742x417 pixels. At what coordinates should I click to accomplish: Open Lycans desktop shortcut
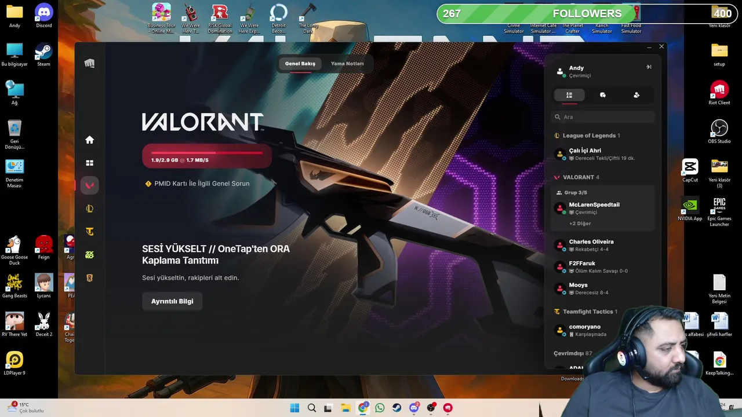coord(44,286)
